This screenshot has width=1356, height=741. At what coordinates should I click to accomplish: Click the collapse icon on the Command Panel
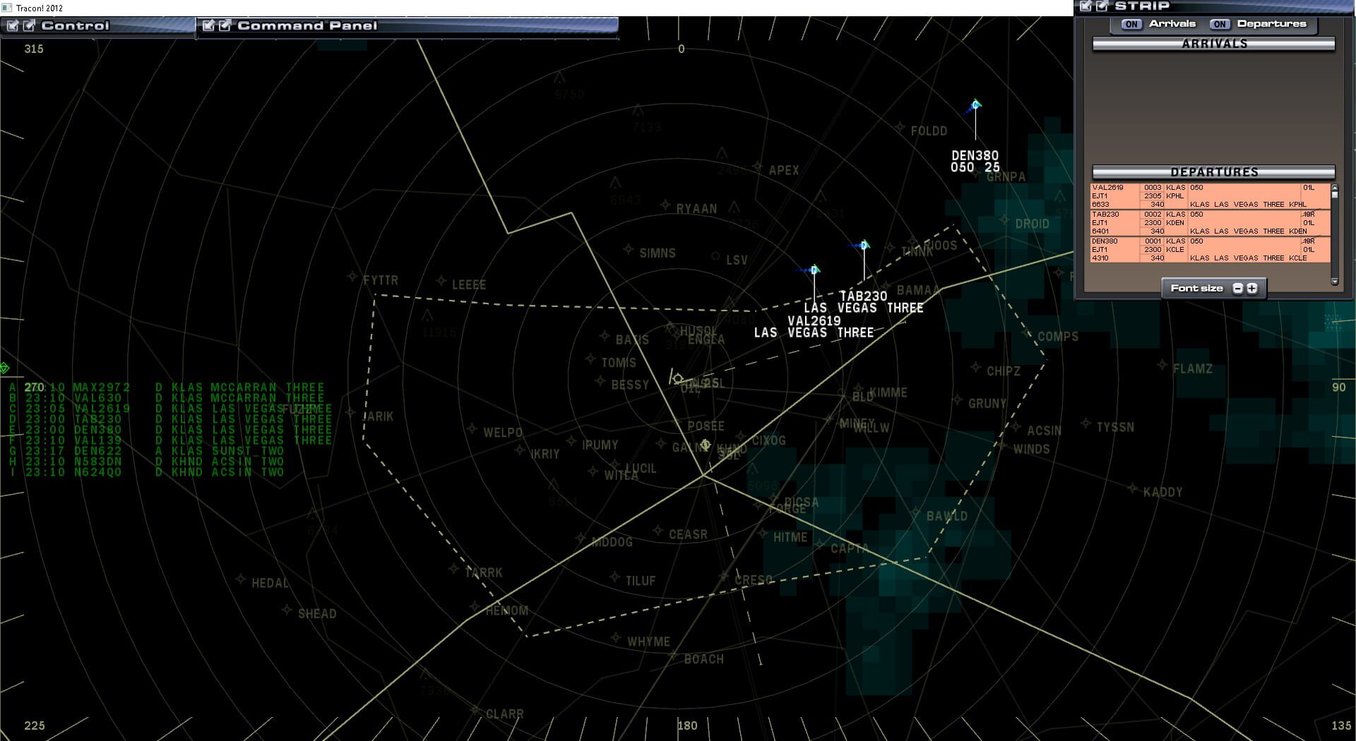[209, 25]
